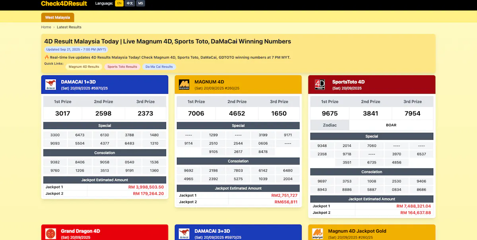Click Magnum 3rd prize number 1650
This screenshot has width=477, height=240.
click(x=279, y=113)
